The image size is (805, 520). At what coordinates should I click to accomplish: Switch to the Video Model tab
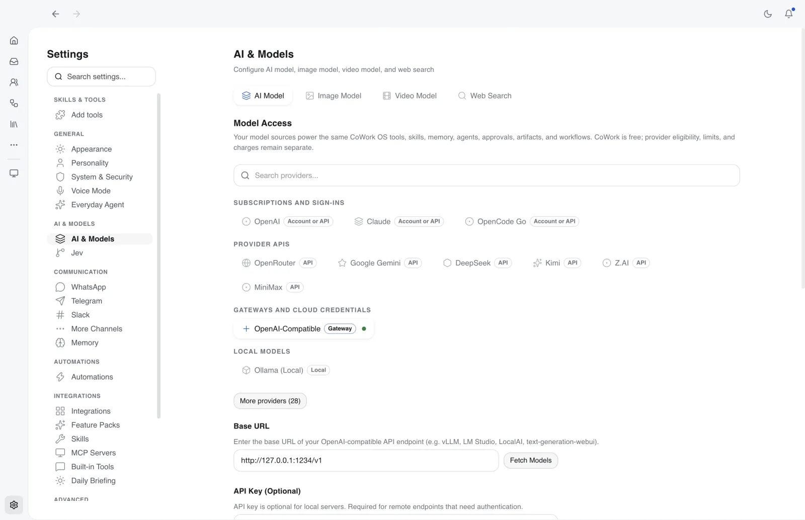[410, 96]
